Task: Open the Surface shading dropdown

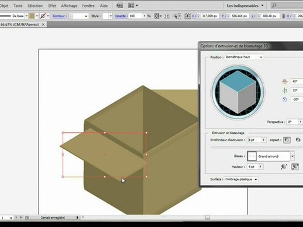Action: [241, 179]
